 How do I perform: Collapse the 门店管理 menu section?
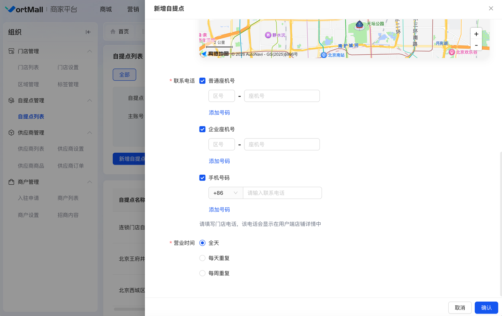coord(89,51)
